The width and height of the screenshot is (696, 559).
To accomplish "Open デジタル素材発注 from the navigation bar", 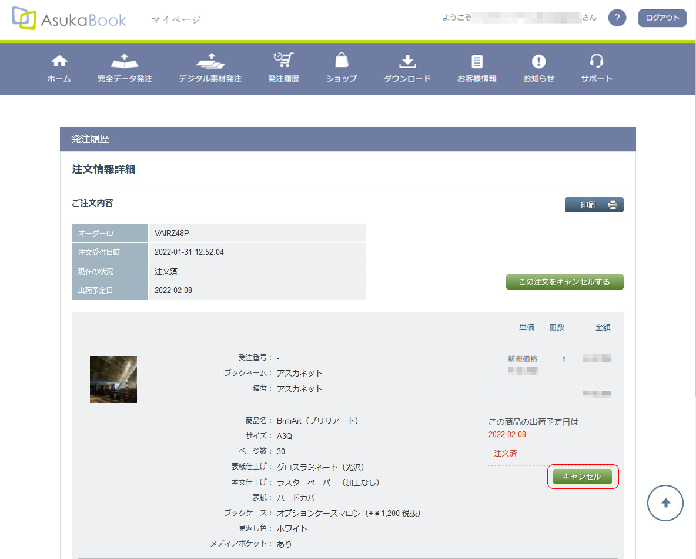I will click(x=210, y=61).
